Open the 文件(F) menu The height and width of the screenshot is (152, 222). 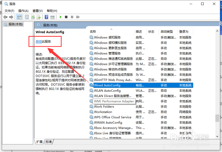tap(9, 11)
